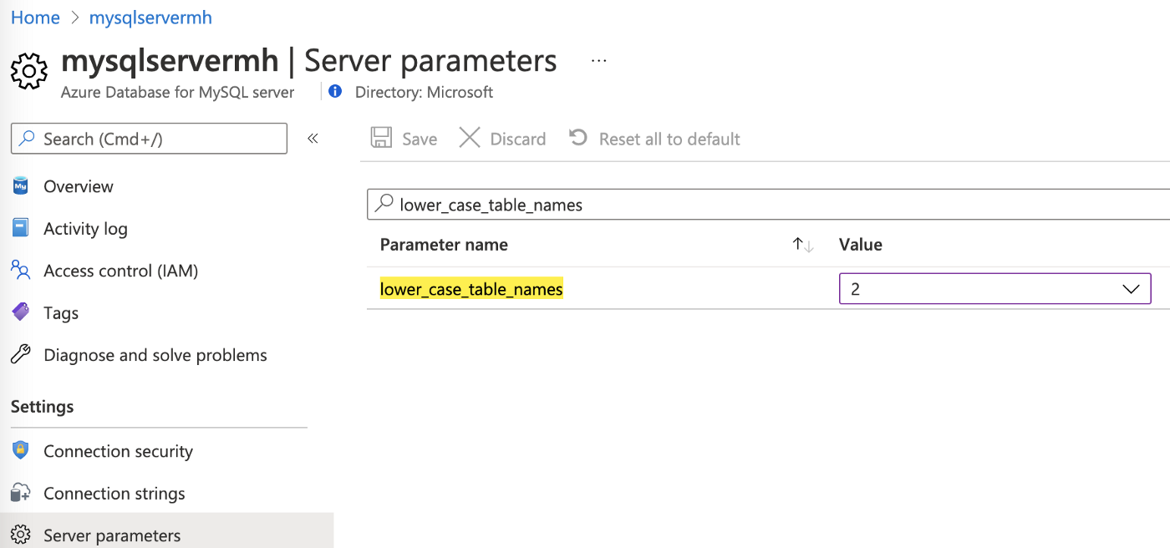The height and width of the screenshot is (548, 1170).
Task: Open the ellipsis more options menu
Action: pyautogui.click(x=598, y=61)
